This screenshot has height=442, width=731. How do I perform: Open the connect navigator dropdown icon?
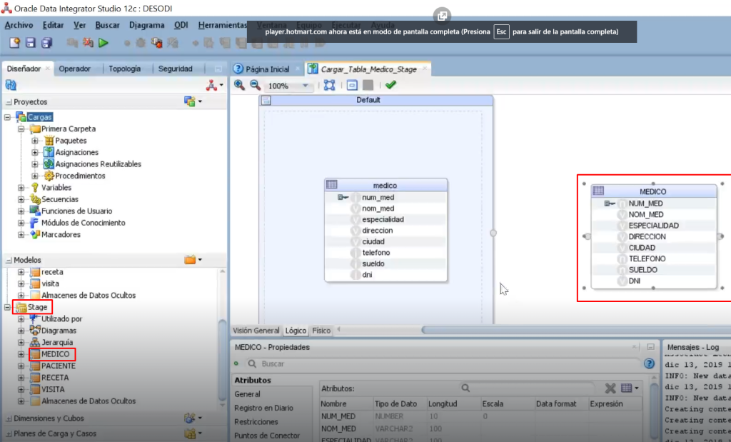pos(214,85)
